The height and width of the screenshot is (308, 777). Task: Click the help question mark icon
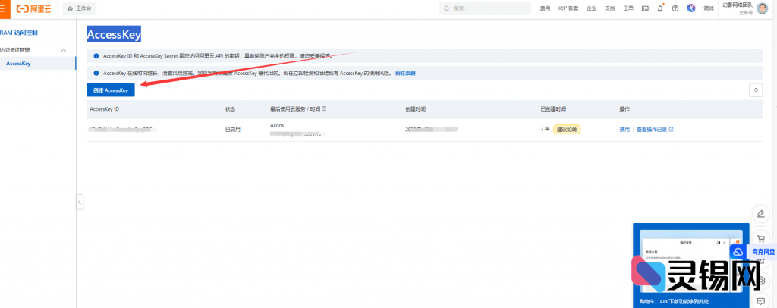(675, 8)
